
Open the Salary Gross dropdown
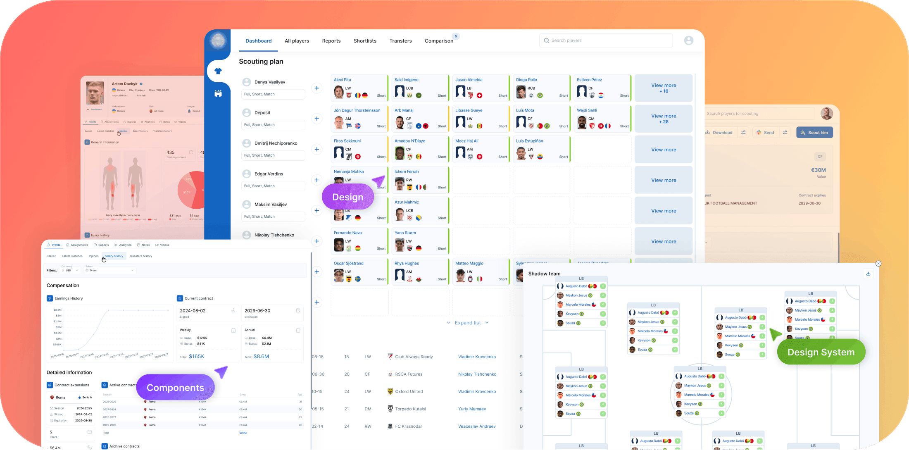(109, 270)
